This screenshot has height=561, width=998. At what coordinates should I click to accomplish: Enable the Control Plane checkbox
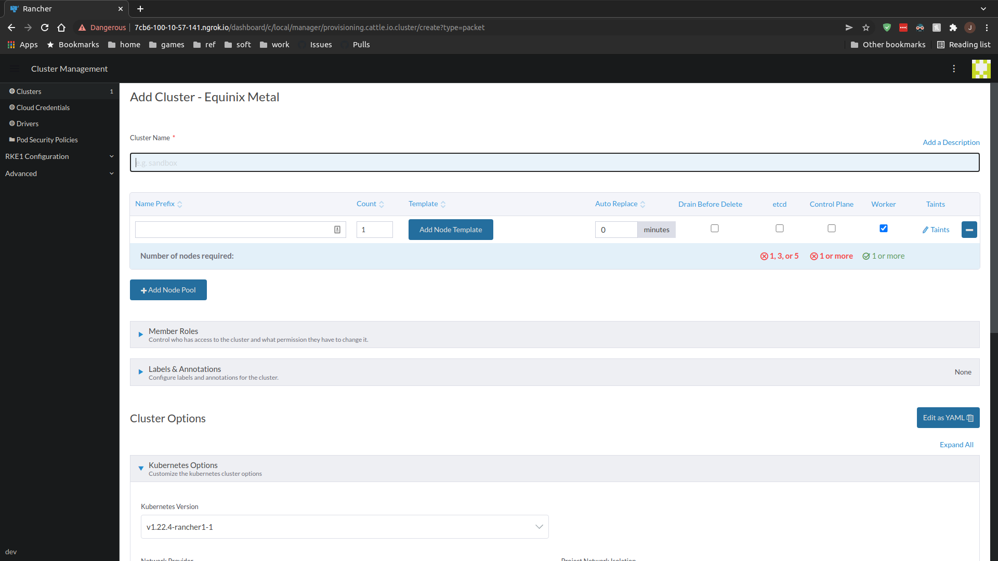pos(832,228)
